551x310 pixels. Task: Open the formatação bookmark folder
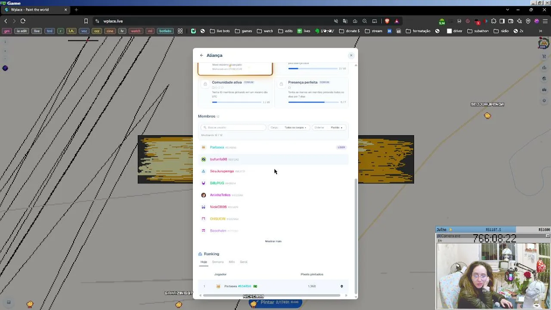click(x=418, y=31)
